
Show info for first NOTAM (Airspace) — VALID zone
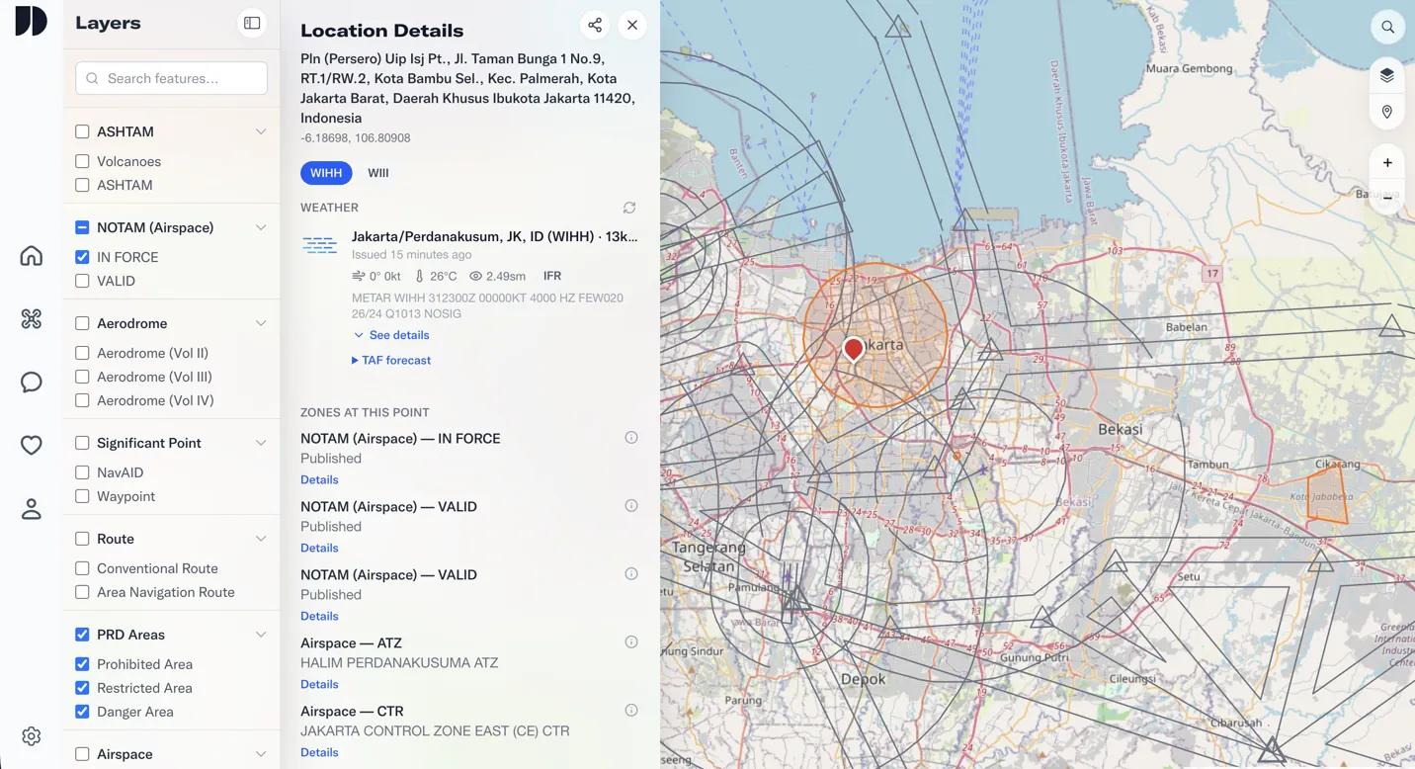point(631,506)
